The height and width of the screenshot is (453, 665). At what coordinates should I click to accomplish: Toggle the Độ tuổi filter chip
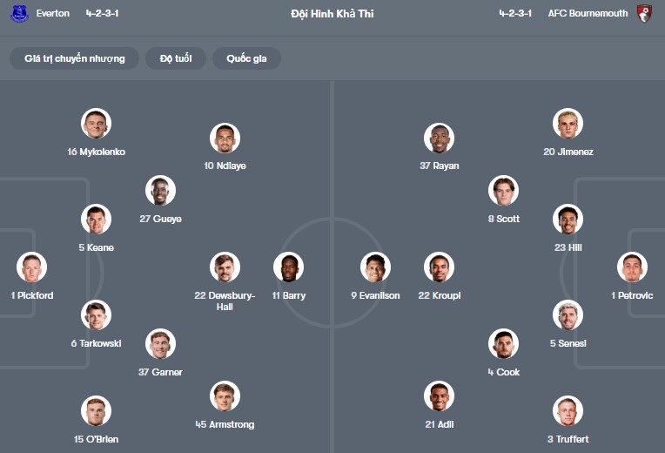point(175,58)
